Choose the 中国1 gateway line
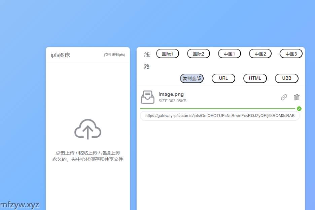 [x=229, y=54]
